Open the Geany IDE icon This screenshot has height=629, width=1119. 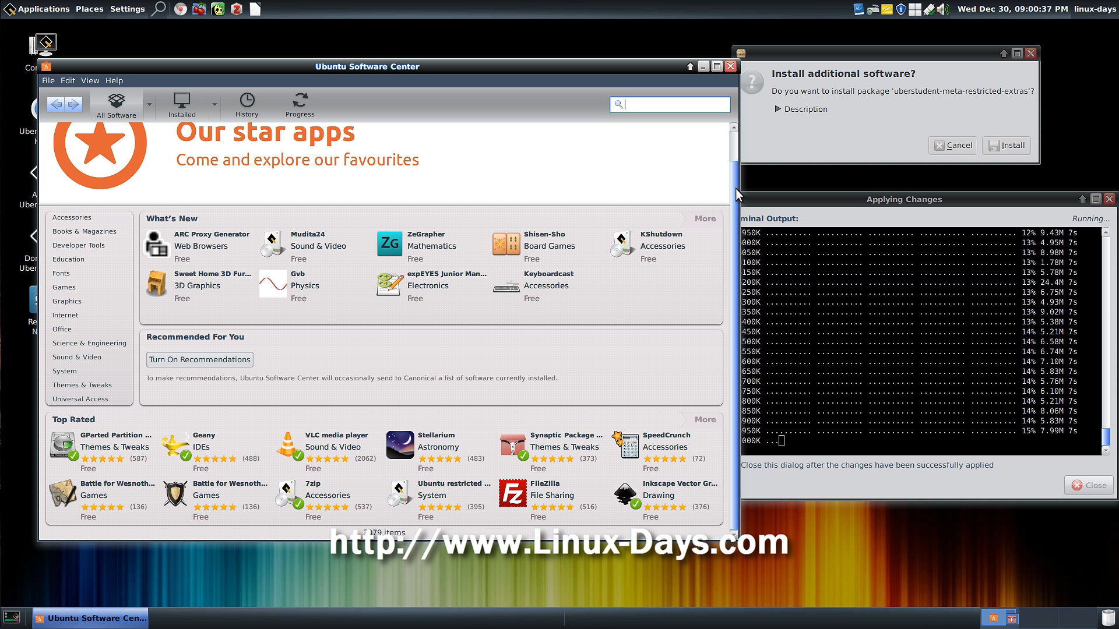(x=175, y=446)
